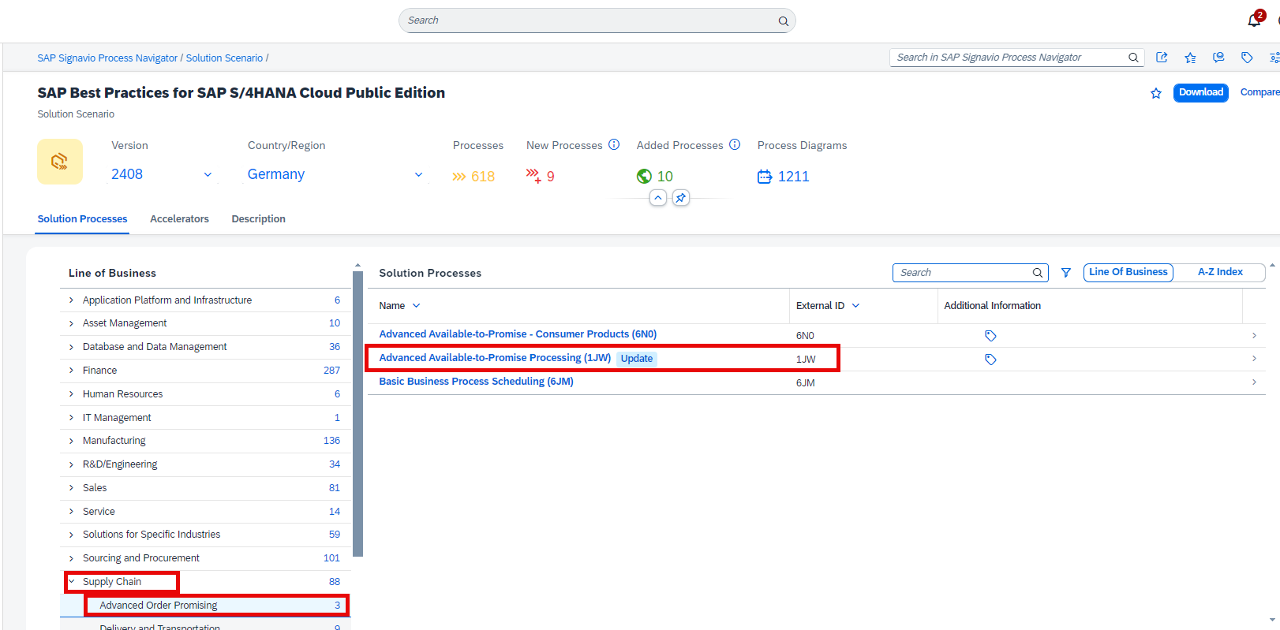
Task: Mark solution scenario as favorite star
Action: pos(1156,93)
